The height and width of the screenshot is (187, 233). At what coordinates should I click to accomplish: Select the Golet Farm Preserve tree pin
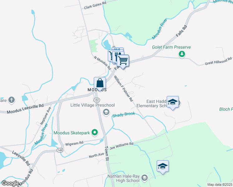[182, 54]
